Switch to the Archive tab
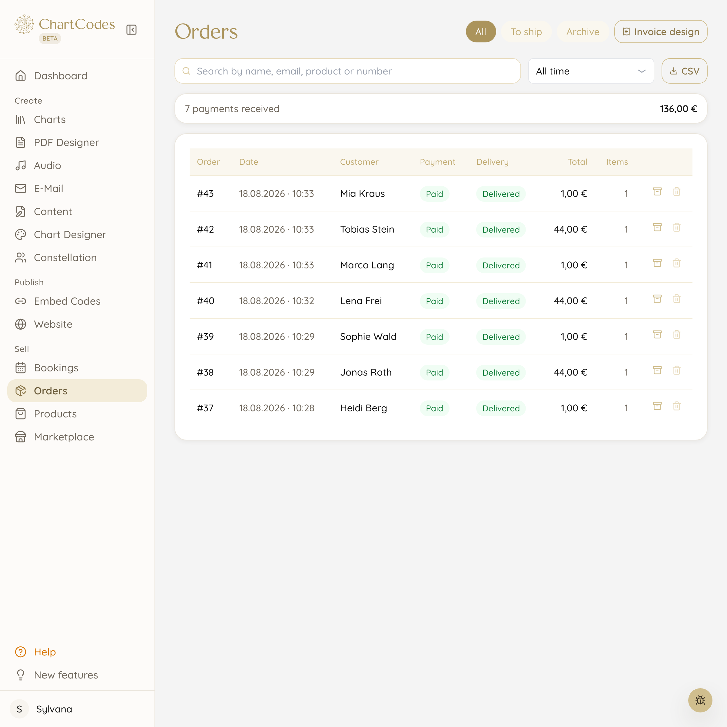The image size is (727, 727). 583,32
